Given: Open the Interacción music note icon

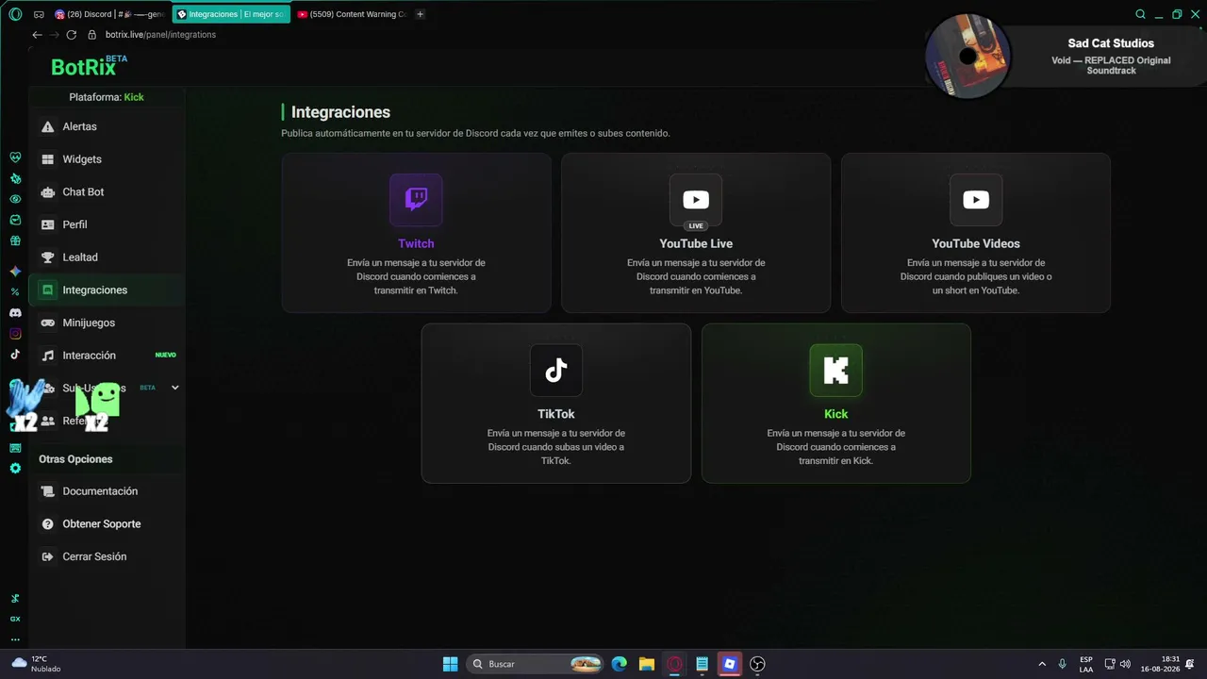Looking at the screenshot, I should (x=47, y=356).
